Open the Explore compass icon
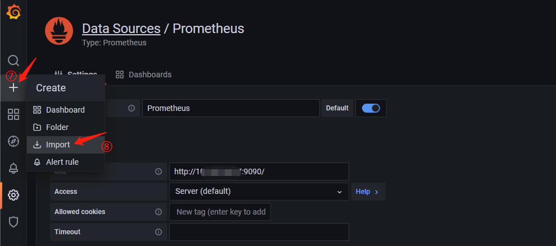 pos(13,141)
